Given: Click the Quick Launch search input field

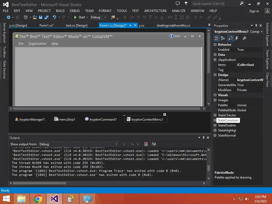Looking at the screenshot, I should [215, 4].
